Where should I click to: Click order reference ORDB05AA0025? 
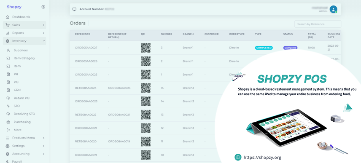pyautogui.click(x=86, y=75)
